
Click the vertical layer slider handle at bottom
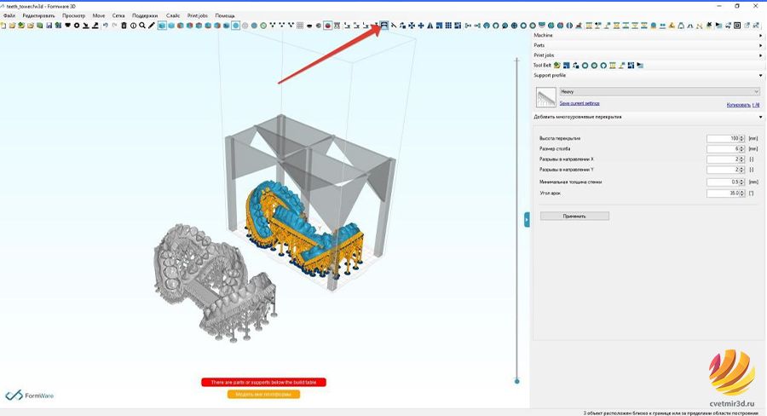click(517, 381)
